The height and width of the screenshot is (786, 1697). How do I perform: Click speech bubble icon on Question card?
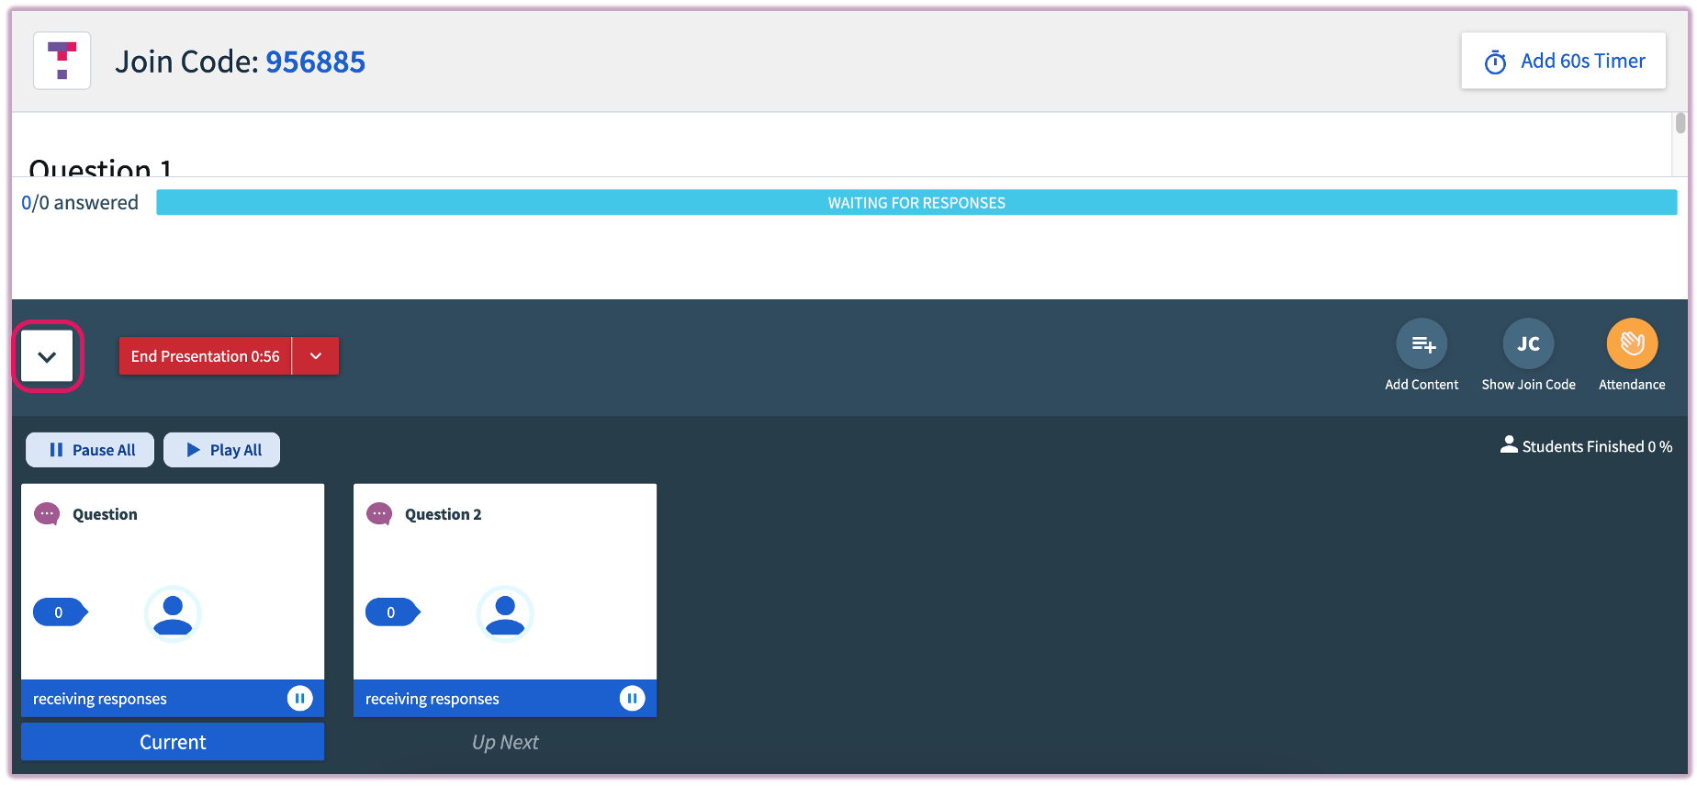(x=47, y=514)
